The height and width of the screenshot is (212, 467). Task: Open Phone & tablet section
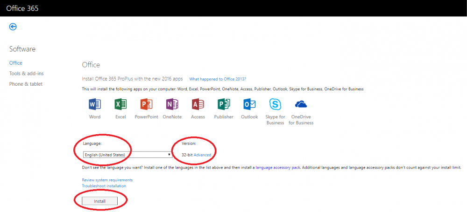click(26, 84)
